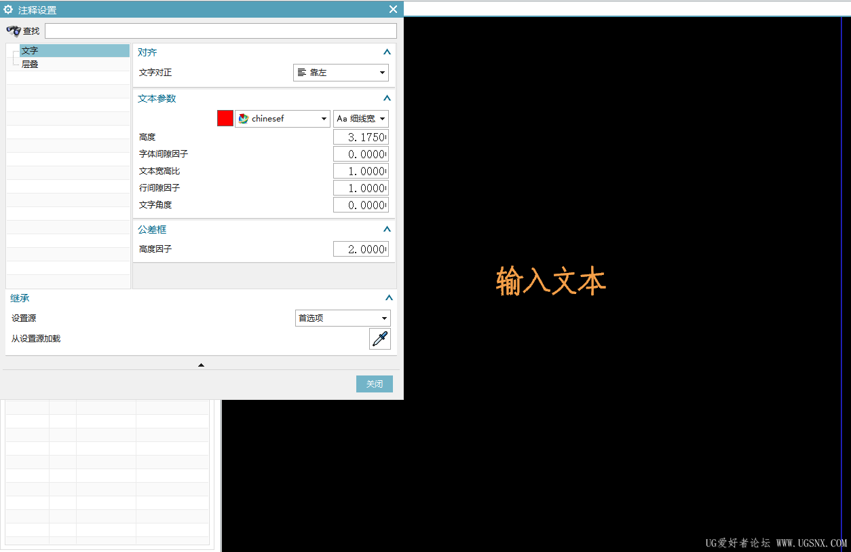Collapse the 继承 section
851x552 pixels.
click(x=389, y=297)
